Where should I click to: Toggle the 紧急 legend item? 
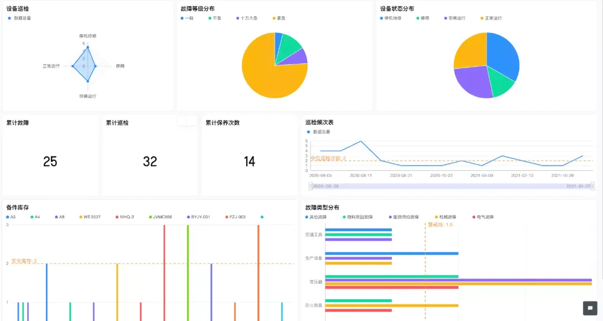tap(279, 18)
